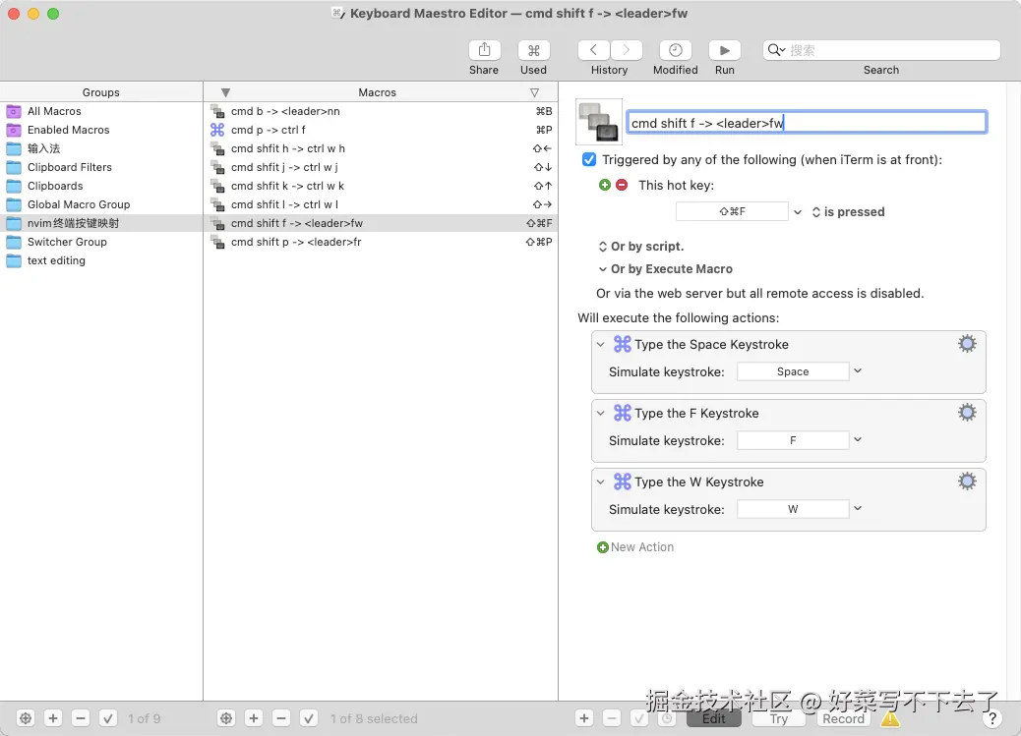The height and width of the screenshot is (736, 1021).
Task: Select macro cmd b -> <leader>nn
Action: 381,111
